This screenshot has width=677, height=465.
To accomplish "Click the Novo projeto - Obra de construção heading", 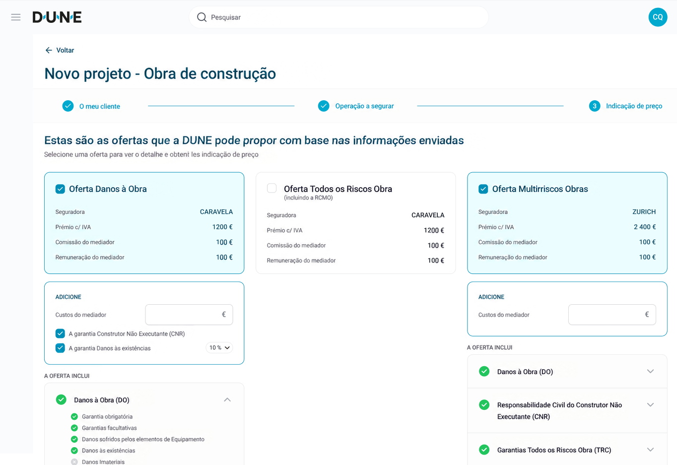I will [x=160, y=73].
